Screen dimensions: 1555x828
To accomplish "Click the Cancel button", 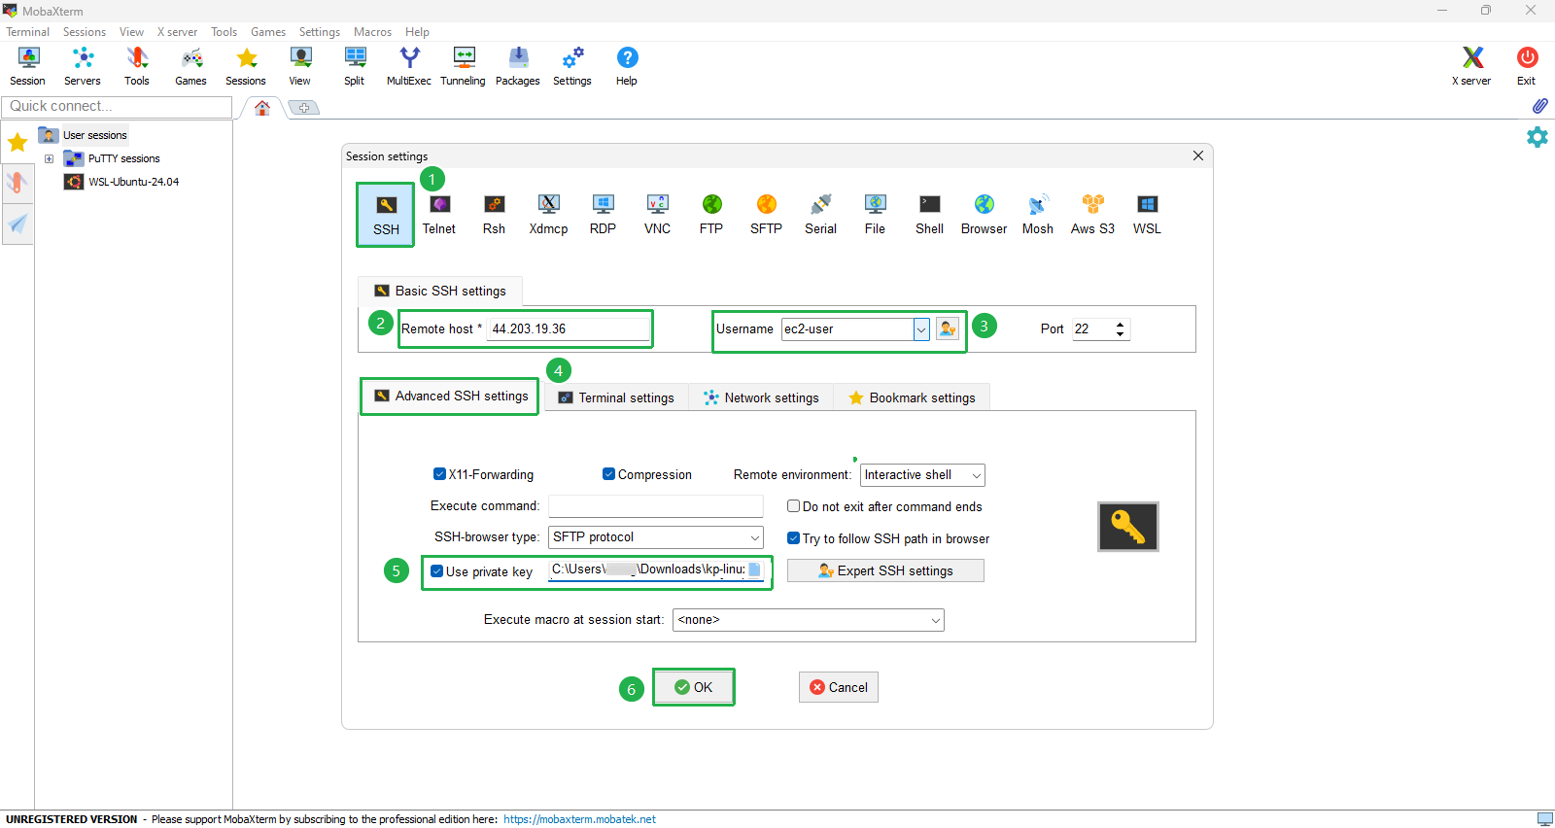I will 839,687.
